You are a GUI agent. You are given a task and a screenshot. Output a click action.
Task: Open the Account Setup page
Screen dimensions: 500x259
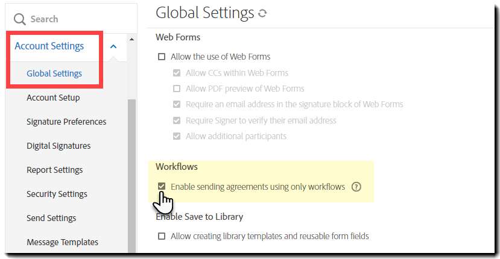pos(53,98)
